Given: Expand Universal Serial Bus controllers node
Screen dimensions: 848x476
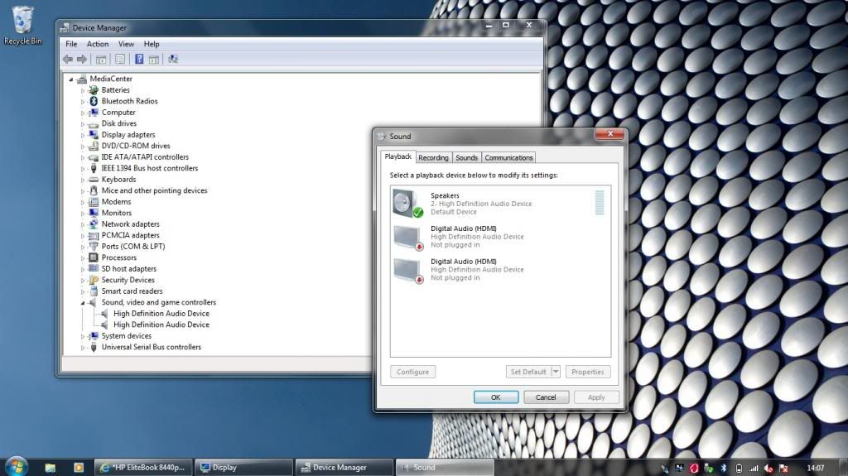Looking at the screenshot, I should 83,347.
